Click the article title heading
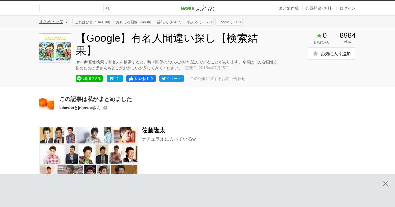 tap(167, 44)
